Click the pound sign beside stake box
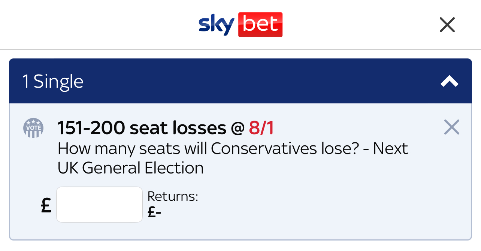Viewport: 481px width, 251px height. 46,205
